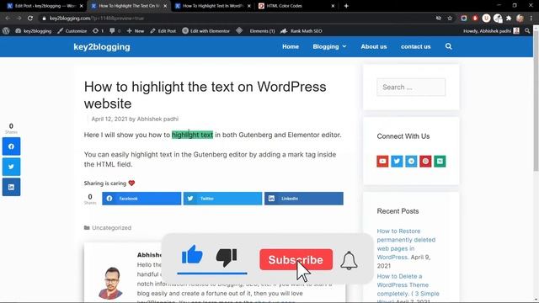
Task: Click the admin bar search icon
Action: pyautogui.click(x=527, y=31)
